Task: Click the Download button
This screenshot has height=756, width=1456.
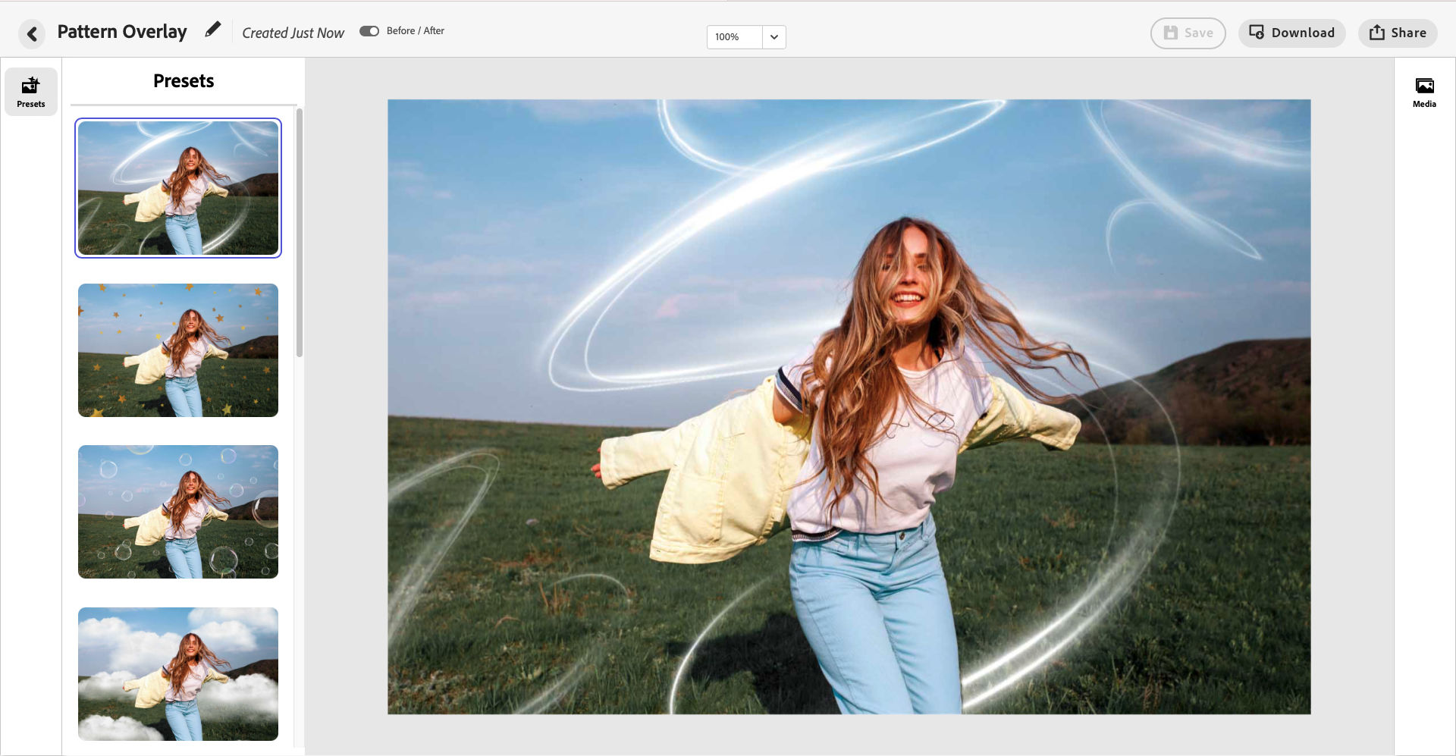Action: (x=1292, y=33)
